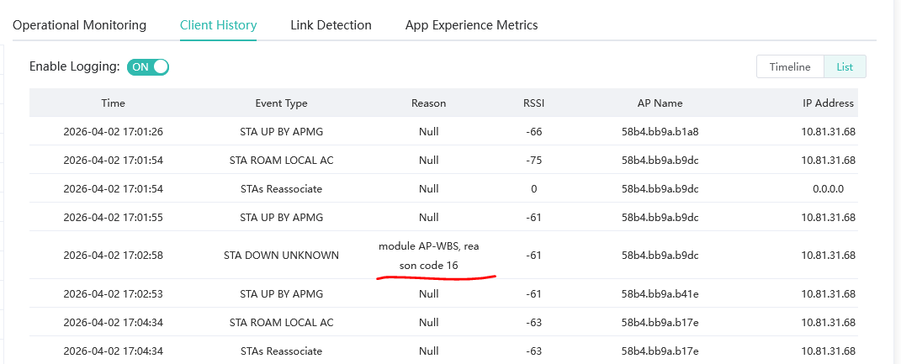Click the RSSI column header

pos(533,103)
